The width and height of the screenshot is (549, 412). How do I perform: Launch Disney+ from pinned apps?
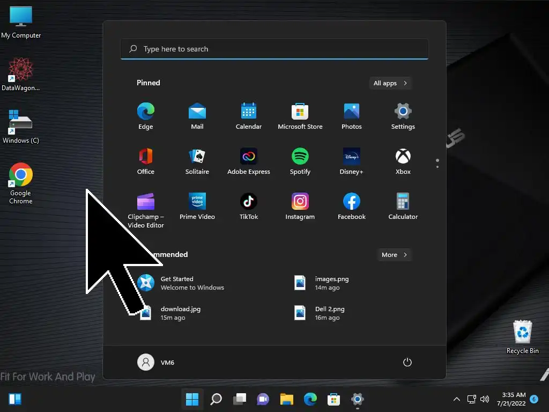point(352,161)
